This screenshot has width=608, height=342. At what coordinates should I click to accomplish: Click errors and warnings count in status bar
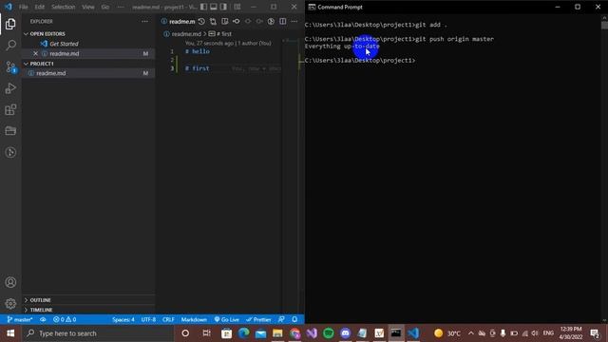(65, 319)
